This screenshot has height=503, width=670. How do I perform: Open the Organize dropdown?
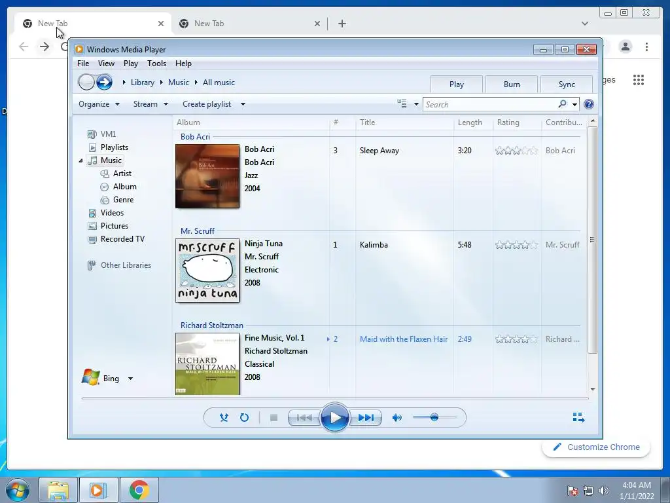[99, 104]
